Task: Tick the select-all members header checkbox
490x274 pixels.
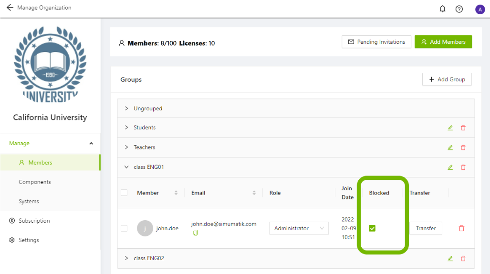Action: coord(124,193)
